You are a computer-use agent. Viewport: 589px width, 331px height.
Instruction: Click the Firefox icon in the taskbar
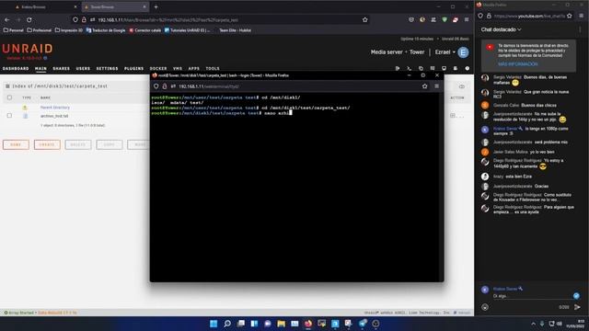tap(308, 324)
